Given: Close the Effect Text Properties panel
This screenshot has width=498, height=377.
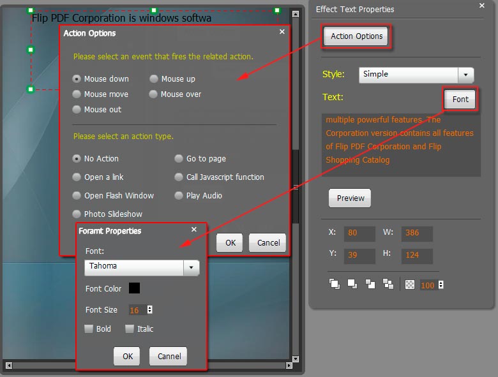Looking at the screenshot, I should [x=482, y=6].
